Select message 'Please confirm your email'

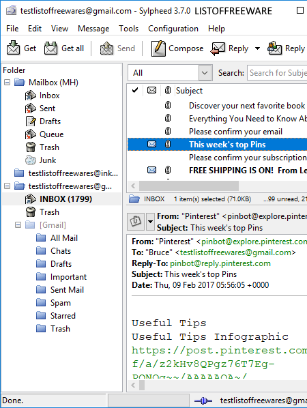click(235, 132)
